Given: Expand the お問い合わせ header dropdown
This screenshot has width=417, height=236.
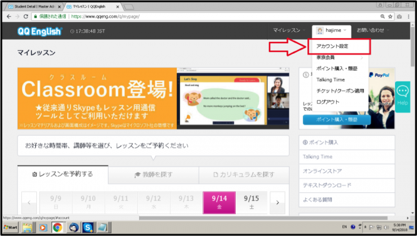Looking at the screenshot, I should pyautogui.click(x=373, y=30).
